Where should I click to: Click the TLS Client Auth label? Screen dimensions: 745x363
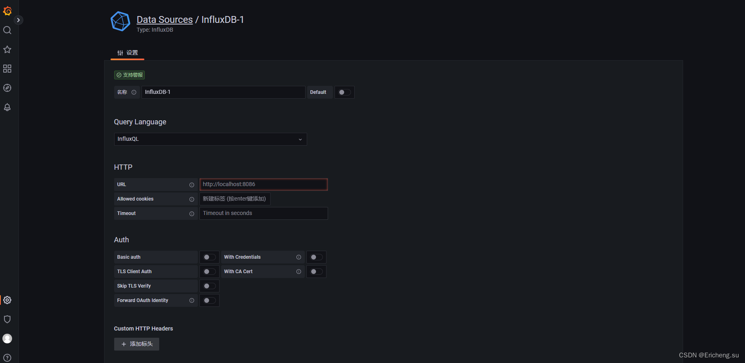(134, 272)
